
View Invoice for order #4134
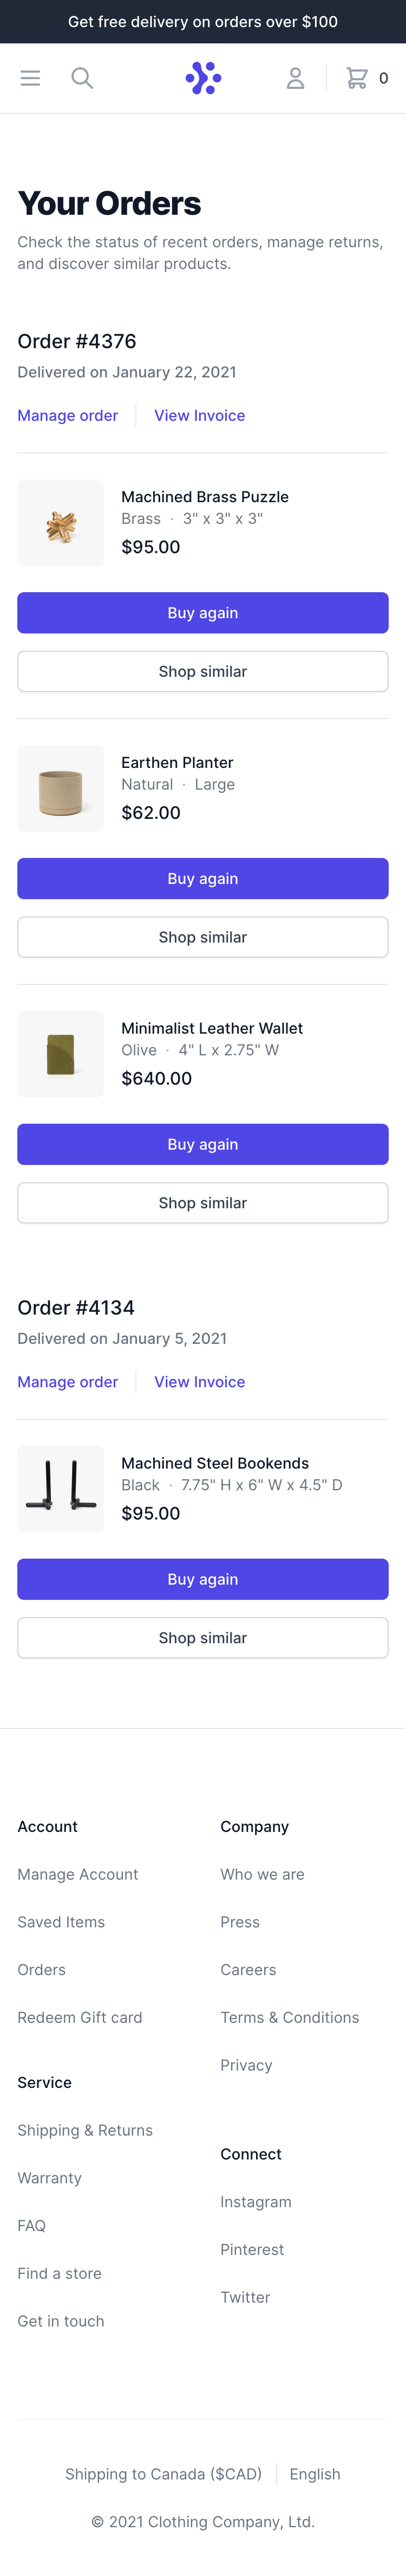point(200,1381)
